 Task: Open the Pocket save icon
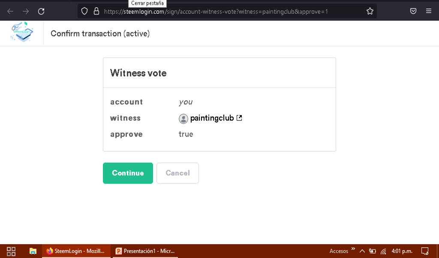[x=413, y=11]
